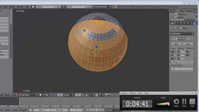Open the Select menu in 3D view header
Image resolution: width=199 pixels, height=112 pixels.
(7, 95)
